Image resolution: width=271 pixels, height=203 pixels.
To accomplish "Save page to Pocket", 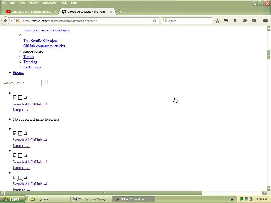I will pos(254,21).
